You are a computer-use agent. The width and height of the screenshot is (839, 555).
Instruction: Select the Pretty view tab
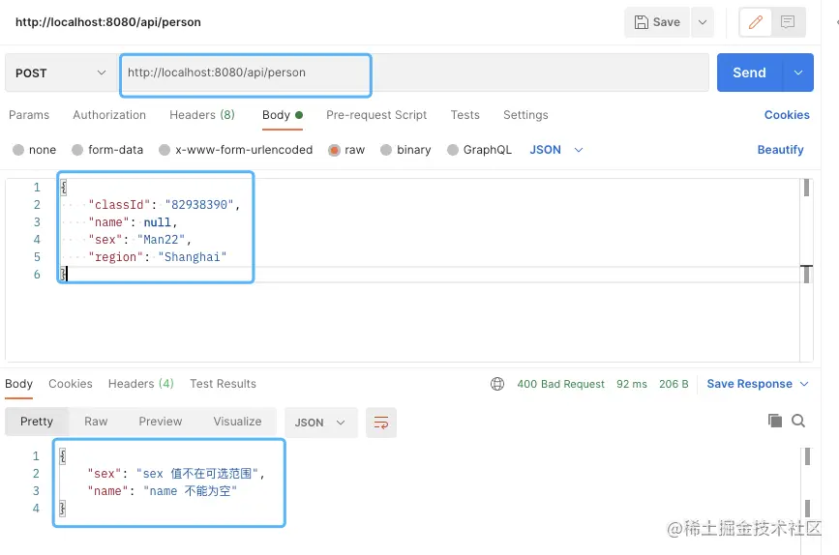click(x=37, y=422)
